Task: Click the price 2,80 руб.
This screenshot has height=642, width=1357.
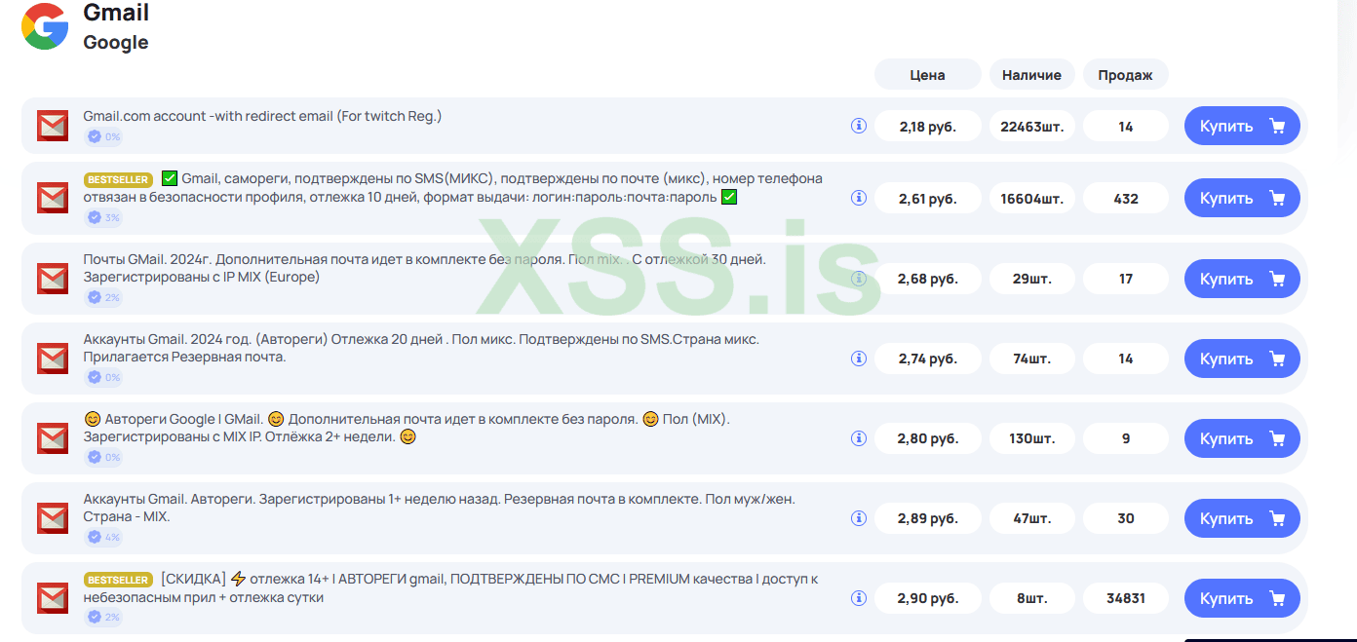Action: tap(927, 438)
